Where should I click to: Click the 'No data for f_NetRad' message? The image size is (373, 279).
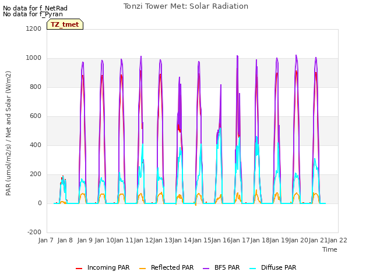click(x=35, y=8)
